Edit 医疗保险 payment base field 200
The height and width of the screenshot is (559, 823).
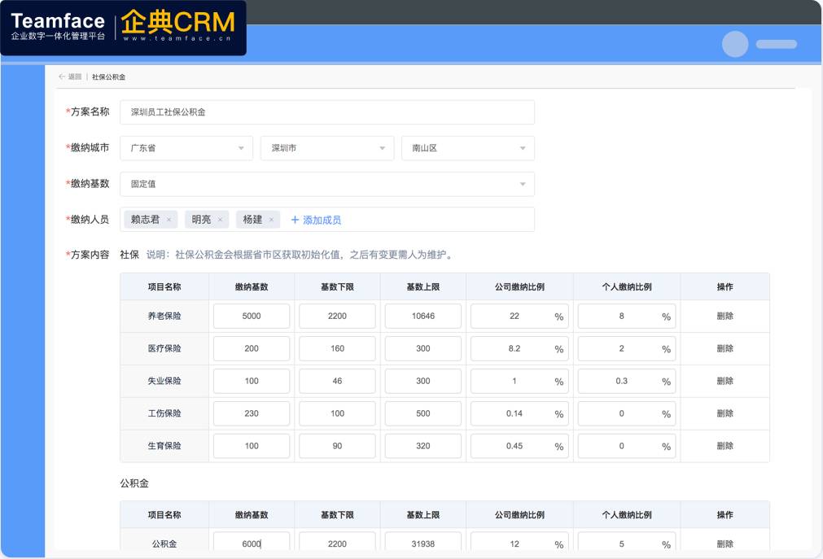tap(252, 348)
